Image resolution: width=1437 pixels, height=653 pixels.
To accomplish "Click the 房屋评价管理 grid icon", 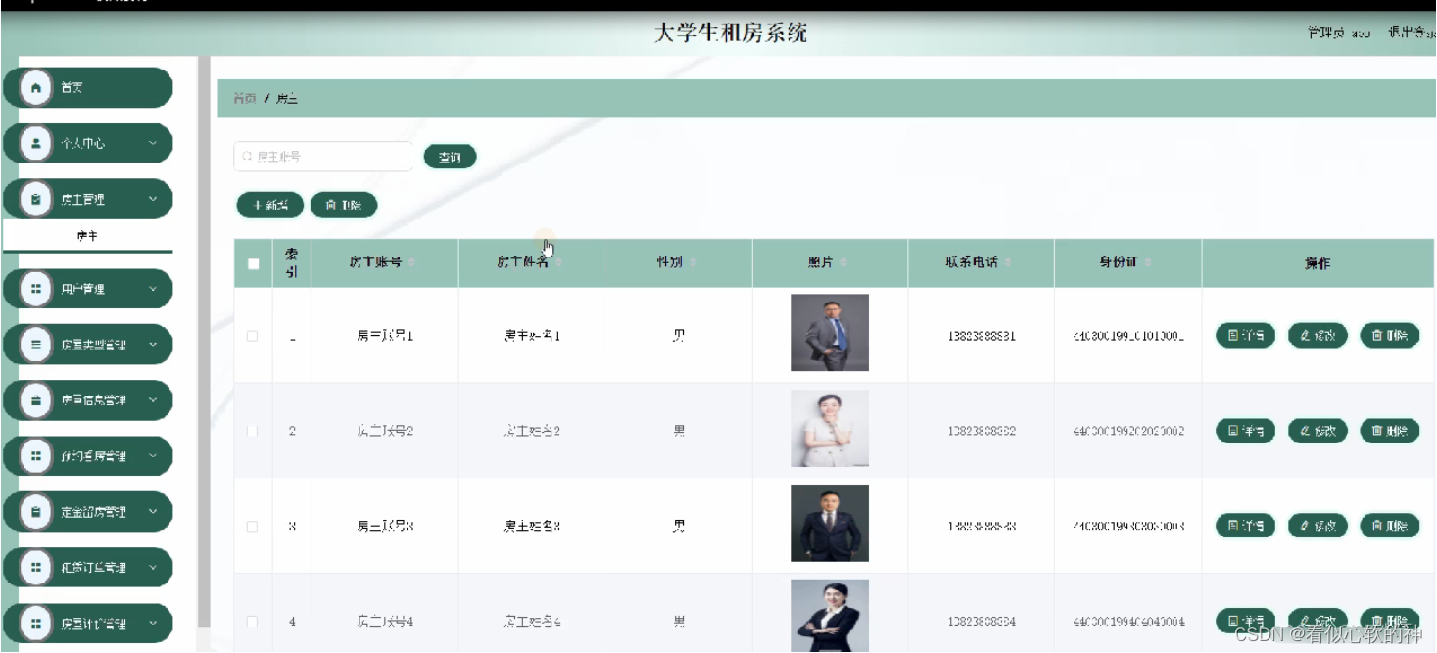I will pos(36,624).
